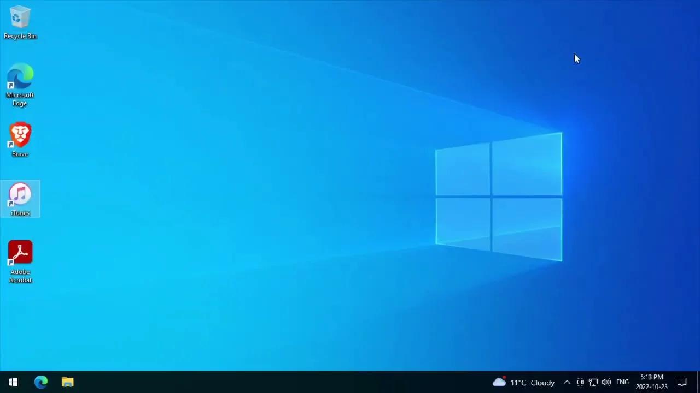Click the Windows logo on the wallpaper
The width and height of the screenshot is (700, 393).
499,196
